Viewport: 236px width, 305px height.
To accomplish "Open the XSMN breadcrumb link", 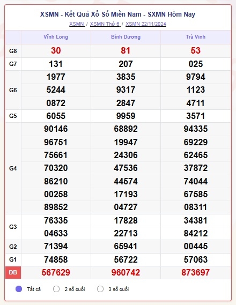I will point(77,24).
